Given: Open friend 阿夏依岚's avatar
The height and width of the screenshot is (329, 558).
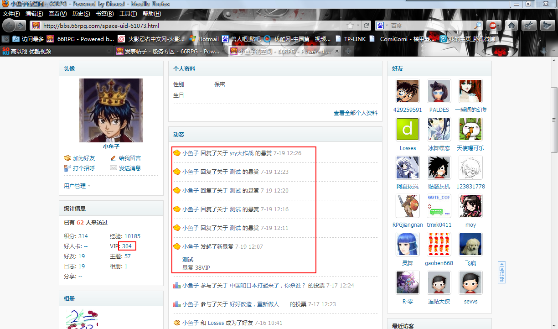Looking at the screenshot, I should click(408, 167).
